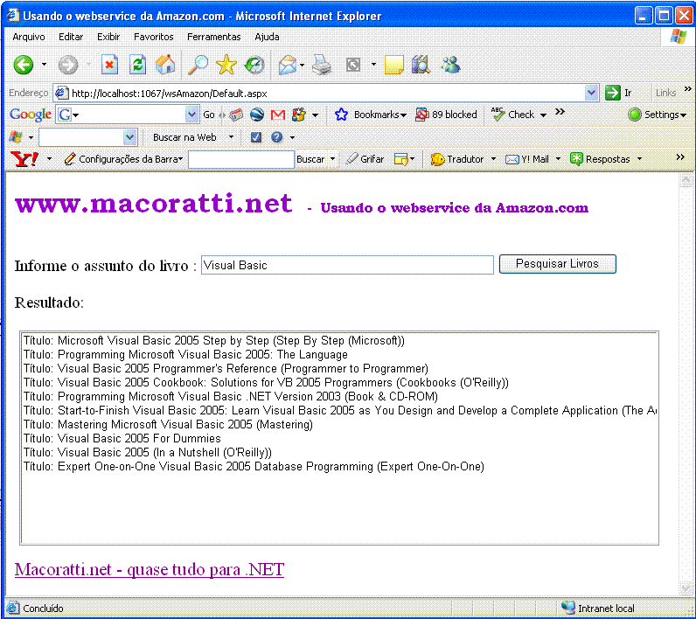Click the green Back arrow button
Viewport: 696px width, 619px height.
pos(23,66)
